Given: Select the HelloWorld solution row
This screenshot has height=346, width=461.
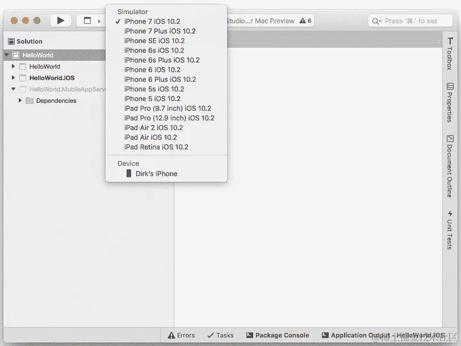Looking at the screenshot, I should point(55,55).
